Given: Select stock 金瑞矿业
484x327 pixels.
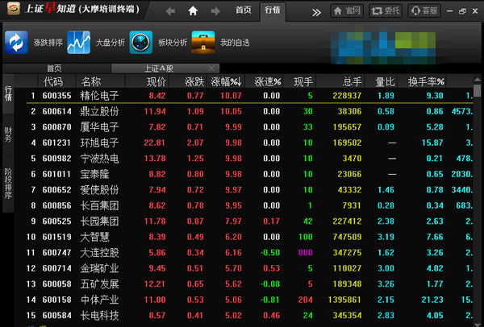Looking at the screenshot, I should pos(99,268).
